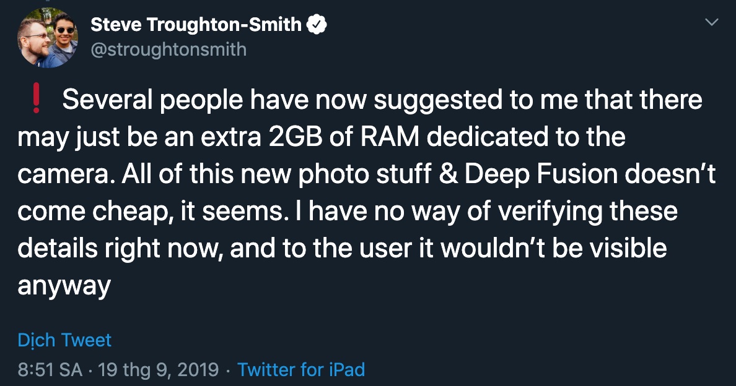Click the red exclamation mark emoji

tap(36, 101)
